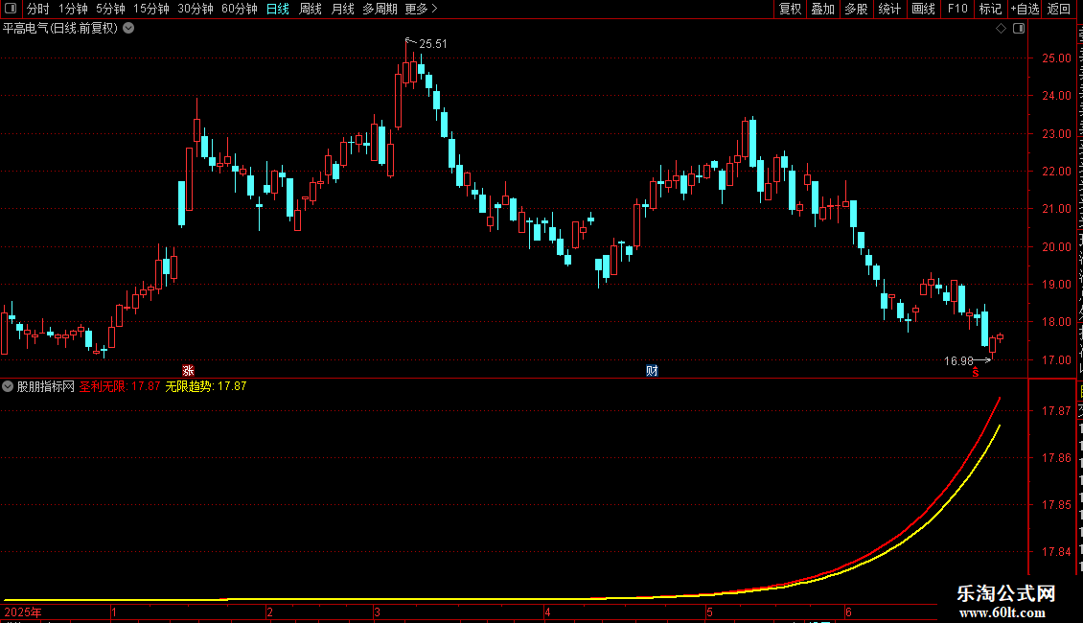Switch to 分时 intraday view
This screenshot has width=1083, height=623.
[38, 9]
